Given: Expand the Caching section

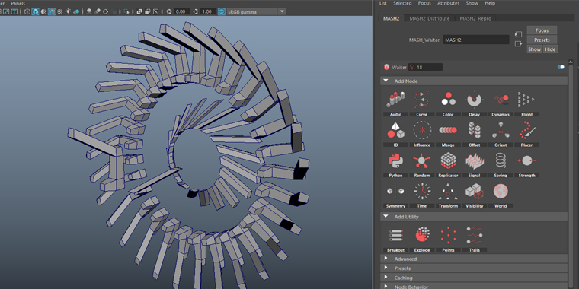Looking at the screenshot, I should click(x=474, y=278).
